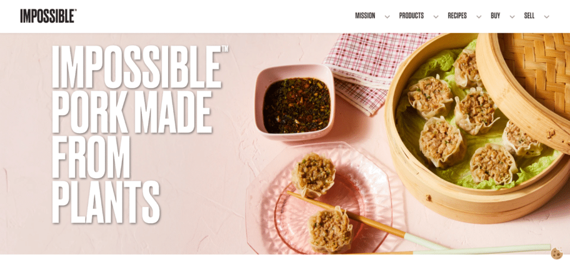The height and width of the screenshot is (262, 570).
Task: Click the word PLANTS in hero headline
Action: 106,202
